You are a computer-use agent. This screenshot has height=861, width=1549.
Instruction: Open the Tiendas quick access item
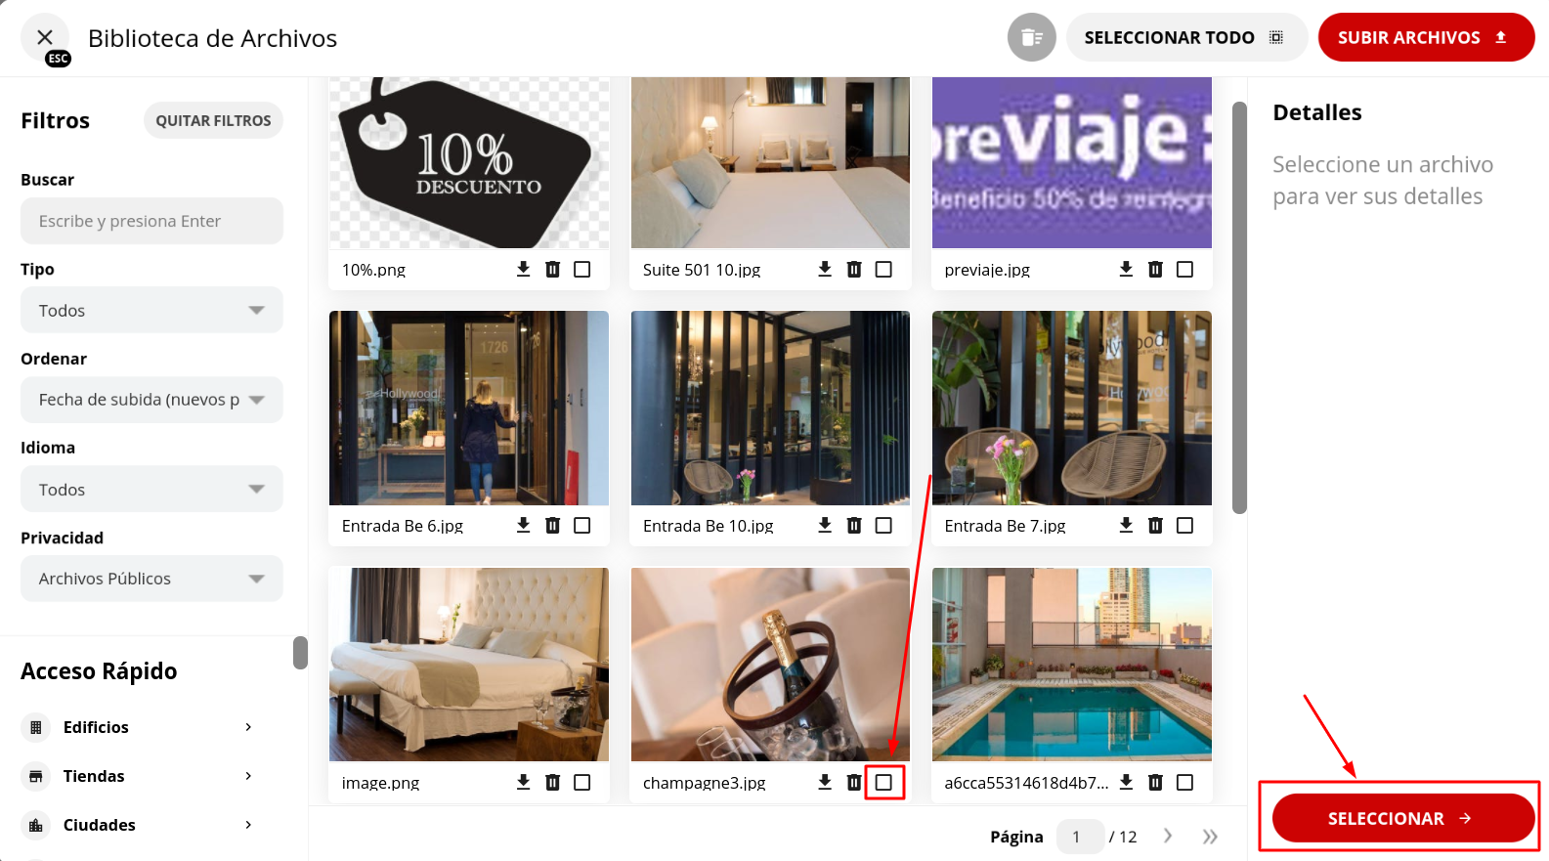pyautogui.click(x=138, y=776)
